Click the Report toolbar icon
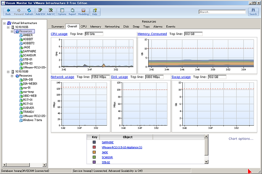The height and width of the screenshot is (174, 262). click(x=72, y=12)
